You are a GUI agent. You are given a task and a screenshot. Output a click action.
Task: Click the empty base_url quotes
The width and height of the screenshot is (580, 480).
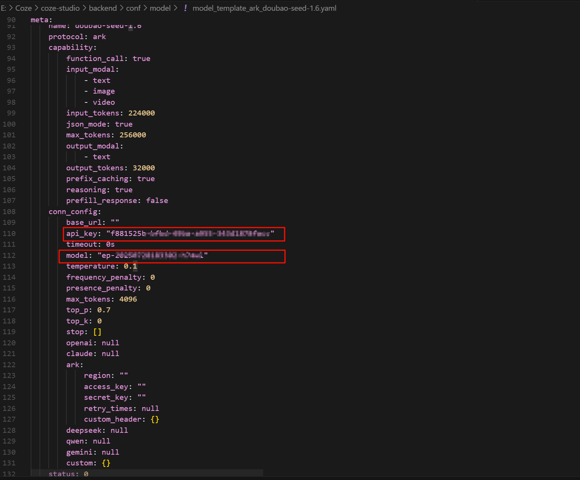coord(115,223)
